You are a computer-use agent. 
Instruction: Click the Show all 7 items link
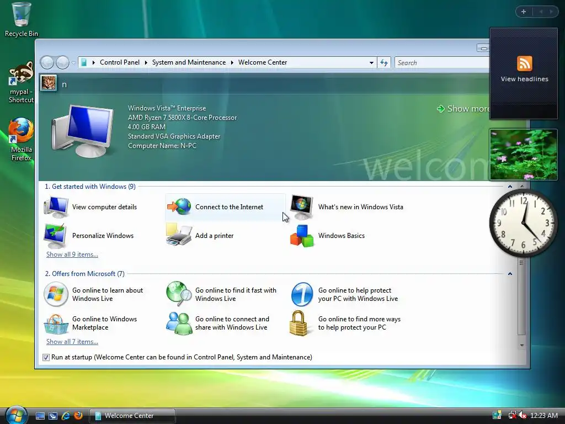[x=72, y=342]
